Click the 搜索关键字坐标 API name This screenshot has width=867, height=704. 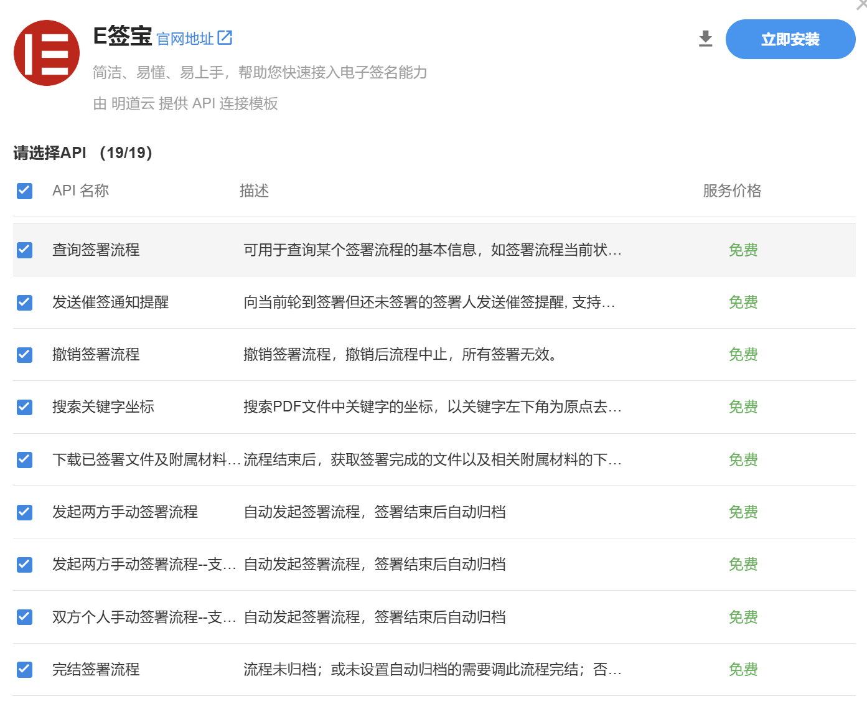click(103, 406)
